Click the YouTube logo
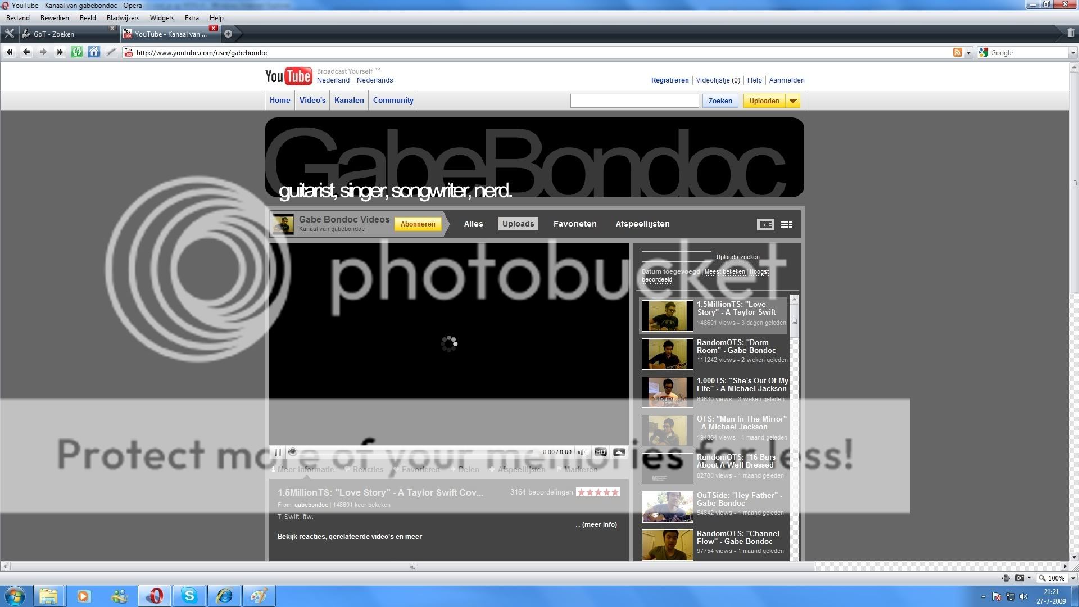This screenshot has height=607, width=1079. click(x=288, y=76)
